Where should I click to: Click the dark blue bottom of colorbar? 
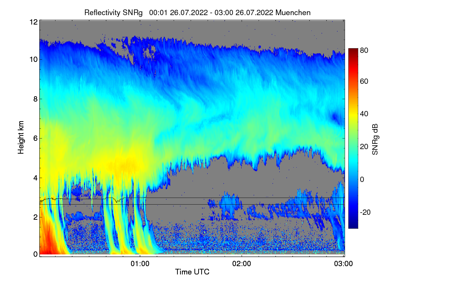[353, 225]
